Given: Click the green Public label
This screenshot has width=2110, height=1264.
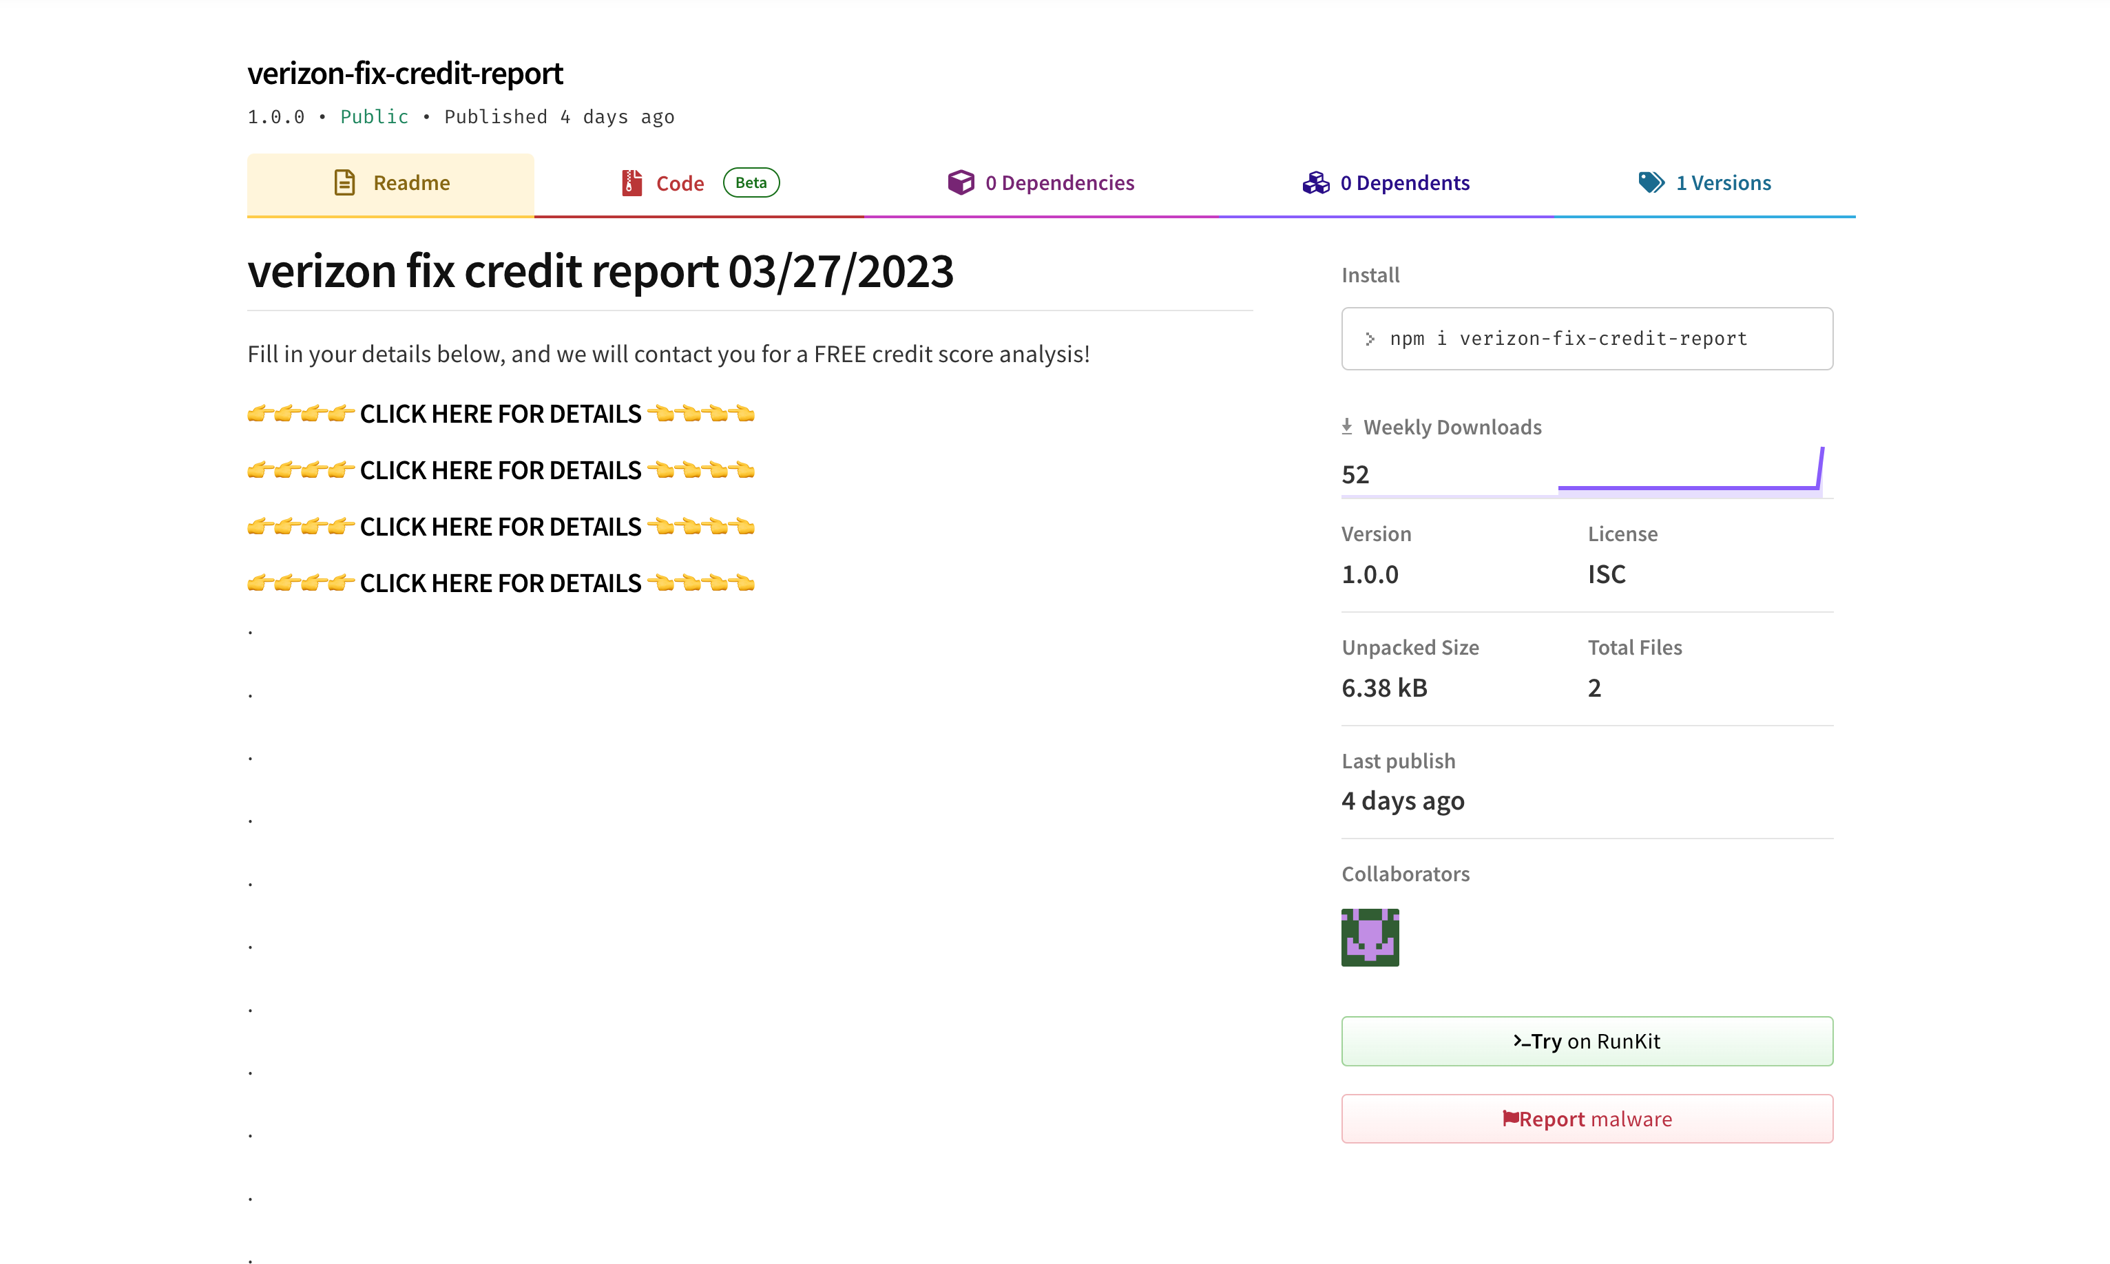Looking at the screenshot, I should click(374, 116).
